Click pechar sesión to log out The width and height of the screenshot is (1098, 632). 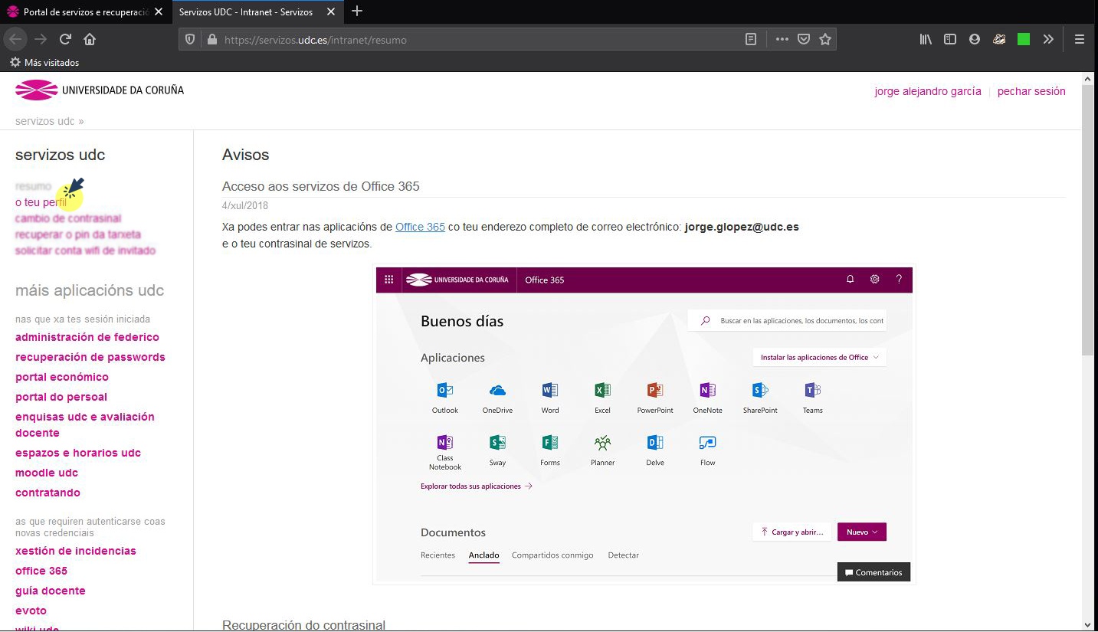coord(1031,91)
